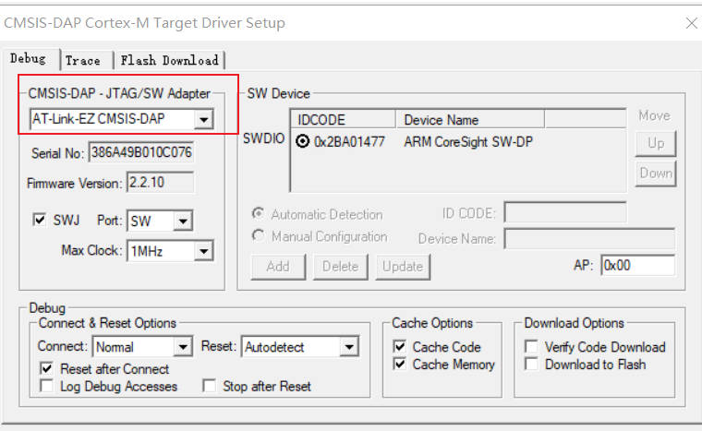This screenshot has height=431, width=702.
Task: Click the AP 0x00 input field
Action: pos(637,266)
